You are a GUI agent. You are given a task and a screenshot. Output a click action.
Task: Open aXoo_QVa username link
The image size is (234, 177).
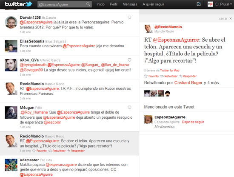coord(29,60)
